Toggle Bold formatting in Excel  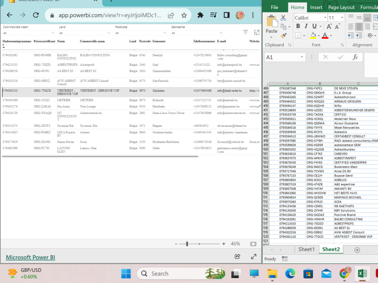pyautogui.click(x=298, y=26)
